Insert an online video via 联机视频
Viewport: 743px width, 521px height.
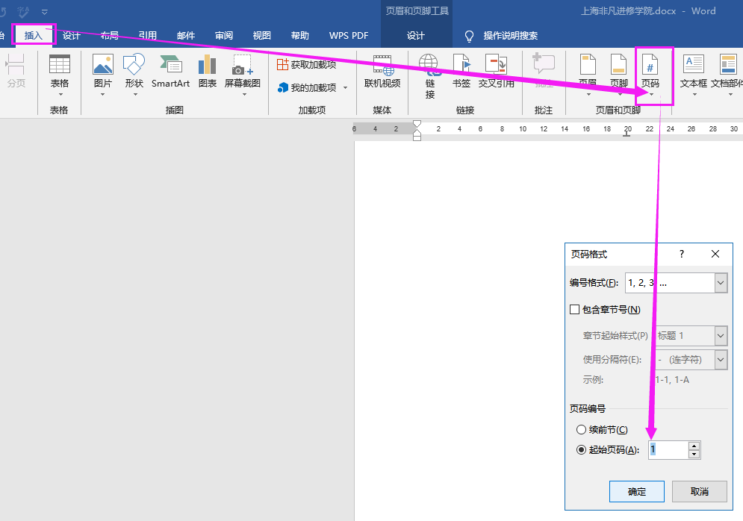pyautogui.click(x=383, y=72)
